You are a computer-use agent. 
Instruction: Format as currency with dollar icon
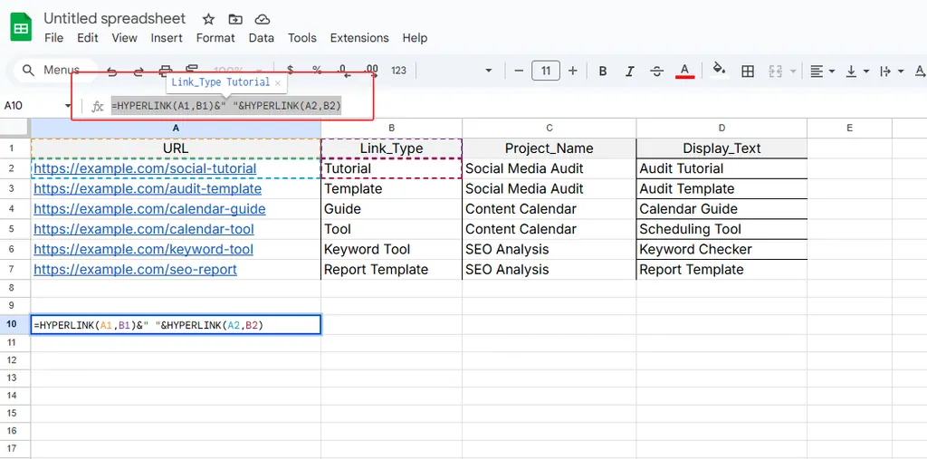[x=291, y=71]
